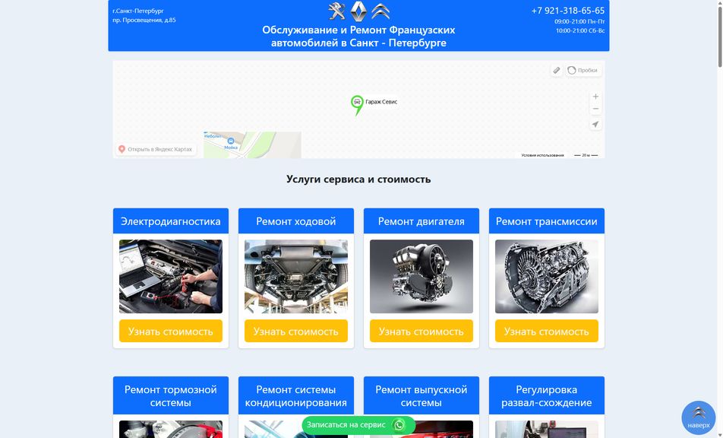
Task: Click the working hours 09:00-21:00 Пн-Пт
Action: click(579, 21)
